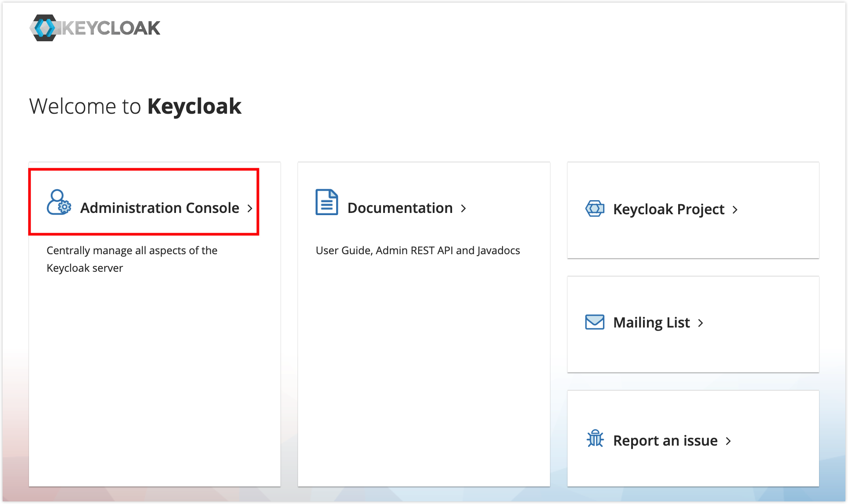Click 'Centrally manage all aspects' description text
The image size is (848, 504).
132,259
